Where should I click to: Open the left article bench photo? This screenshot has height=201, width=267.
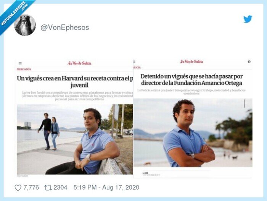point(75,139)
